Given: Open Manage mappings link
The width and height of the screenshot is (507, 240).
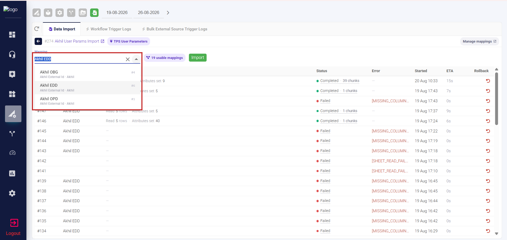Looking at the screenshot, I should pyautogui.click(x=479, y=41).
